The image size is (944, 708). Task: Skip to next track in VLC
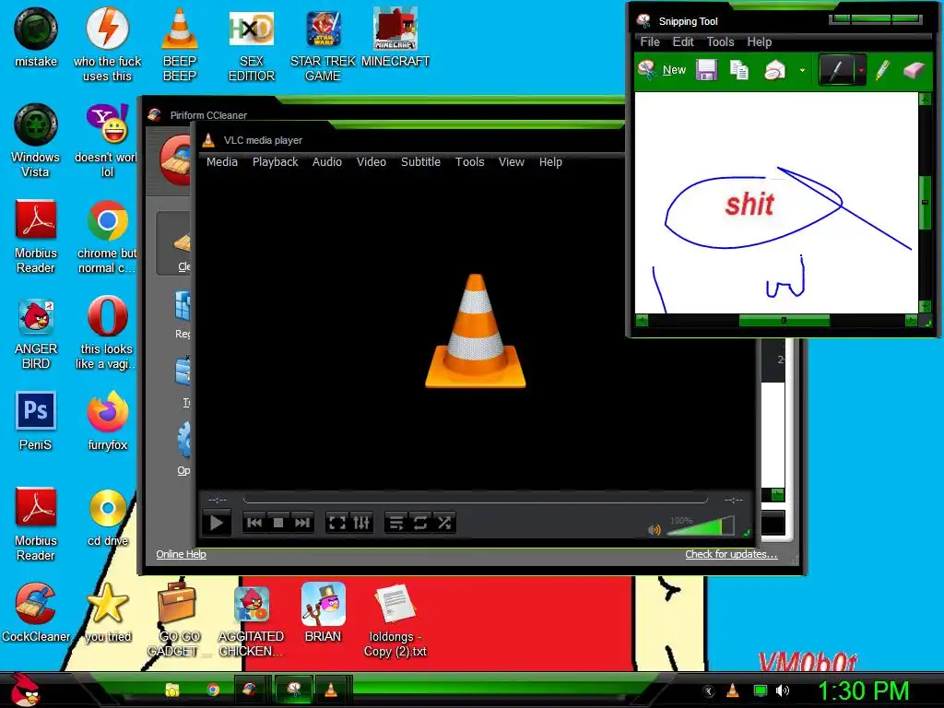pyautogui.click(x=302, y=523)
